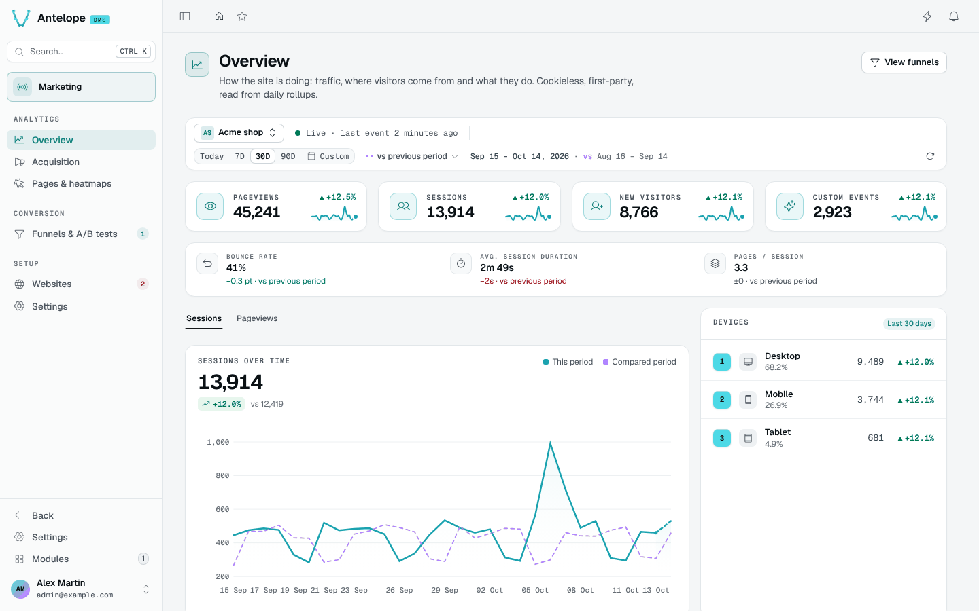The height and width of the screenshot is (611, 979).
Task: Toggle the Compared period legend swatch
Action: (x=606, y=362)
